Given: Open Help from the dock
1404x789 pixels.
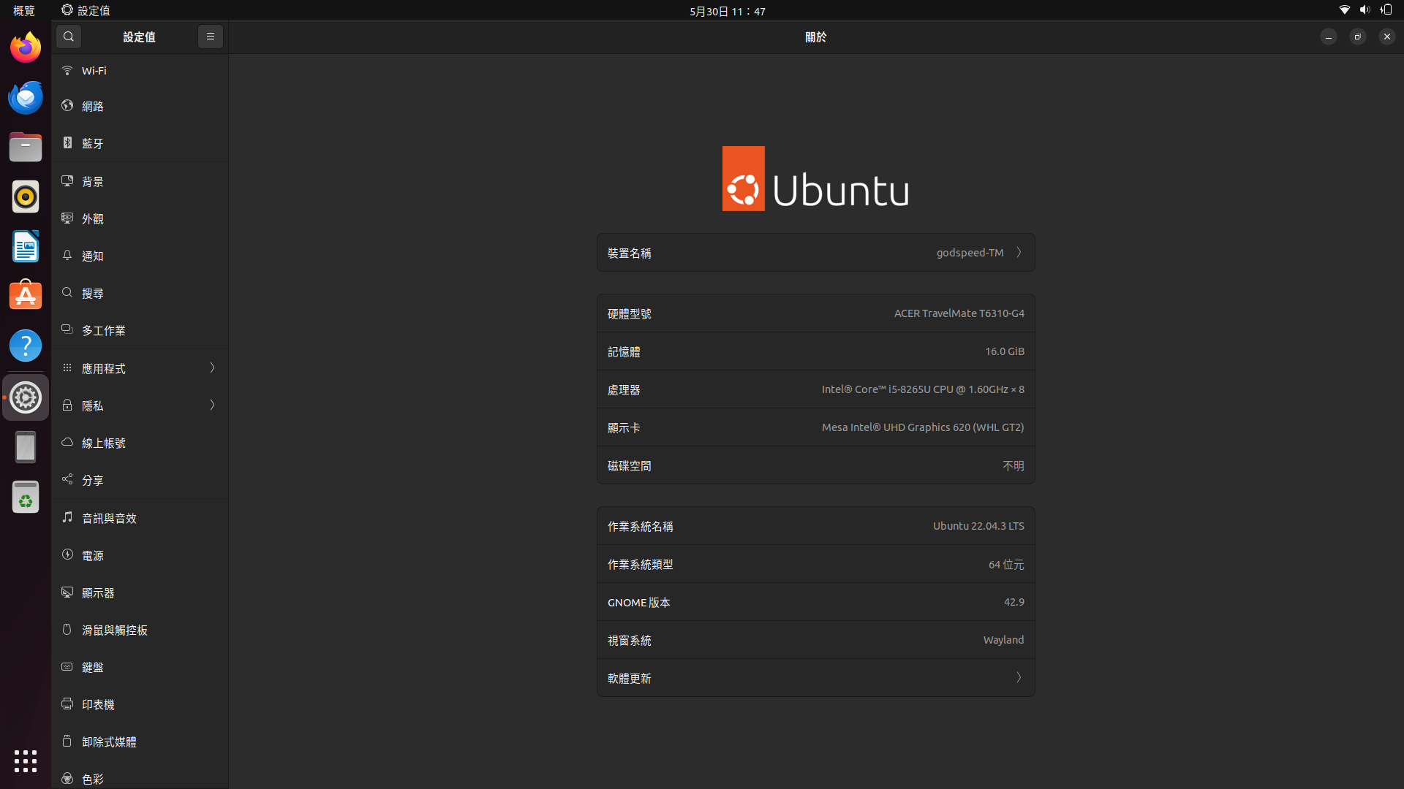Looking at the screenshot, I should click(x=26, y=346).
